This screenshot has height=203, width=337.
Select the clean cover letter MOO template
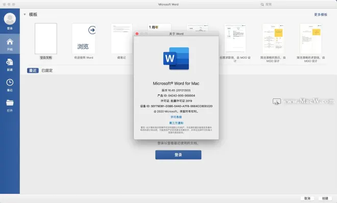click(311, 39)
